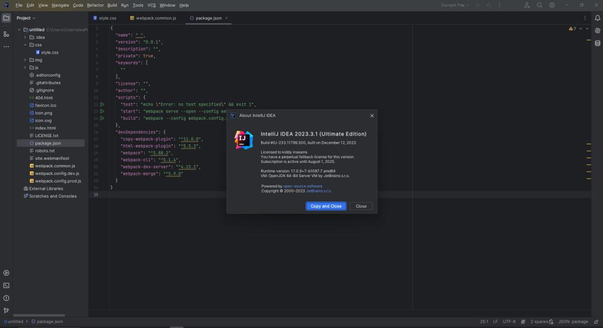
Task: Expand the img folder
Action: (25, 60)
